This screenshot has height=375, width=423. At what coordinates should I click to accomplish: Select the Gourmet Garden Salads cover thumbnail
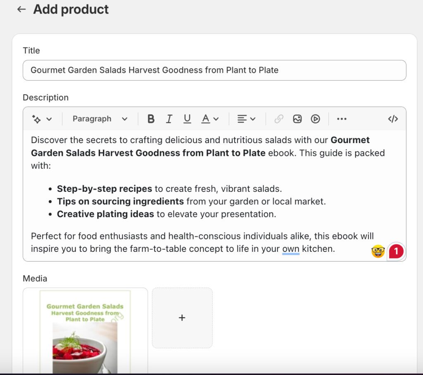85,331
